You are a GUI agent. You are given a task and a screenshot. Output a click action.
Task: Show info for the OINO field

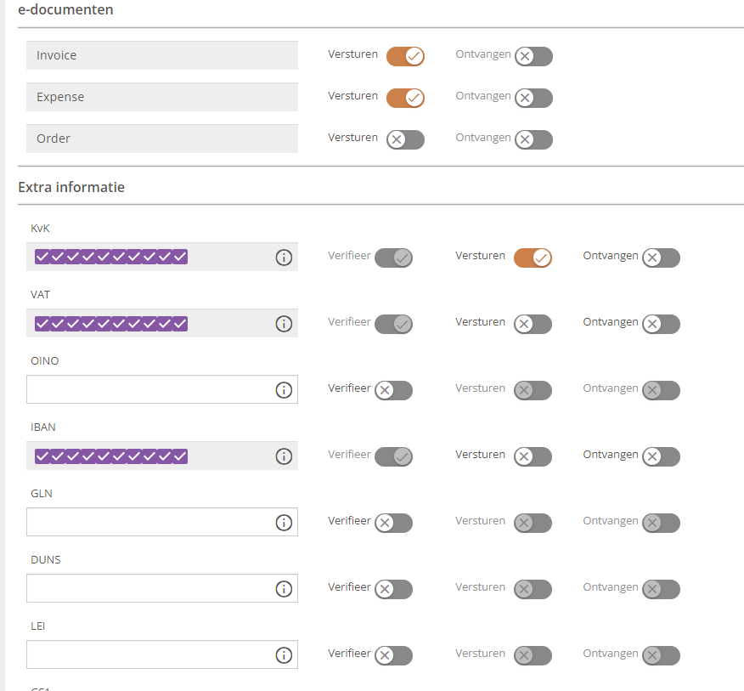pos(284,390)
